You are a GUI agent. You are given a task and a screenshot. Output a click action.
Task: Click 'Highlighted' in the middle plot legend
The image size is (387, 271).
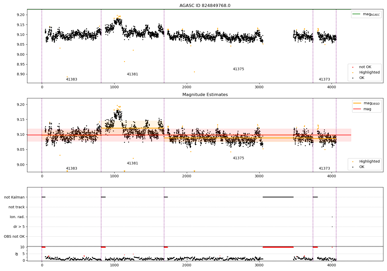[369, 161]
